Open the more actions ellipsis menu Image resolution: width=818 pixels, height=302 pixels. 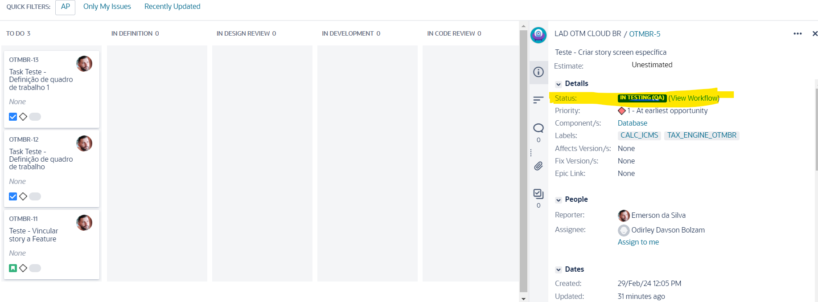pos(797,34)
